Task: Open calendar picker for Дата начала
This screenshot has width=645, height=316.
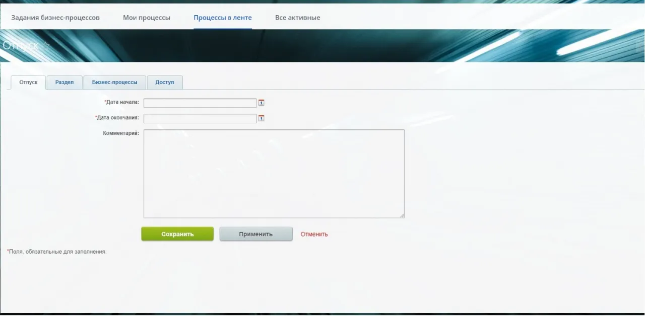Action: [261, 103]
